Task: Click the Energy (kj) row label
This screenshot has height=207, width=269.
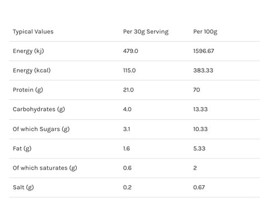Action: [x=29, y=51]
